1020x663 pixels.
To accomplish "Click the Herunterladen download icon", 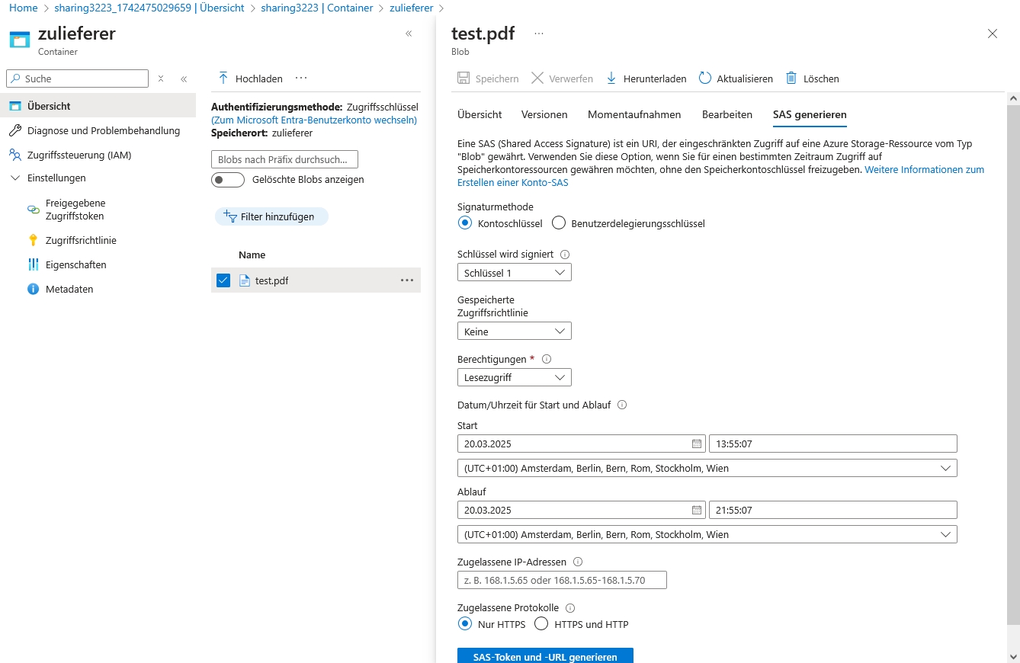I will (x=611, y=78).
